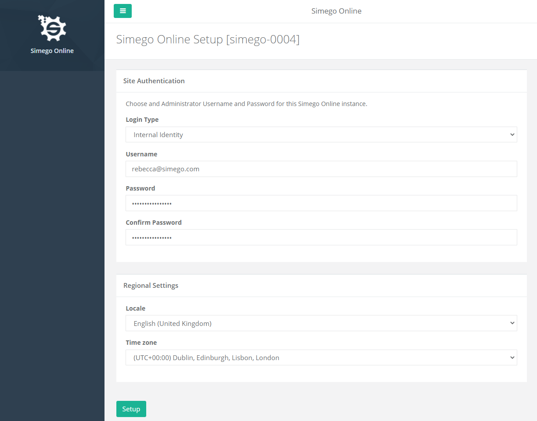This screenshot has width=537, height=421.
Task: Click the green Setup button
Action: click(131, 409)
